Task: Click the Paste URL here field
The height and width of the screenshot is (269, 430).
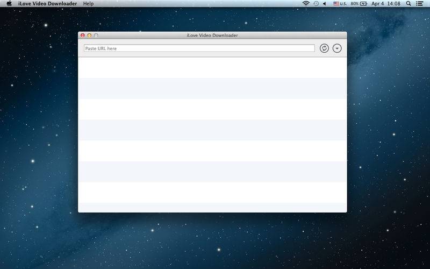Action: tap(199, 48)
